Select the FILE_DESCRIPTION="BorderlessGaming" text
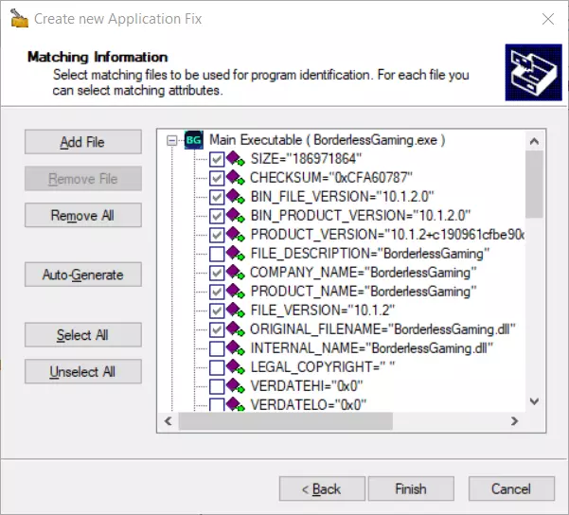569x515 pixels. (370, 254)
